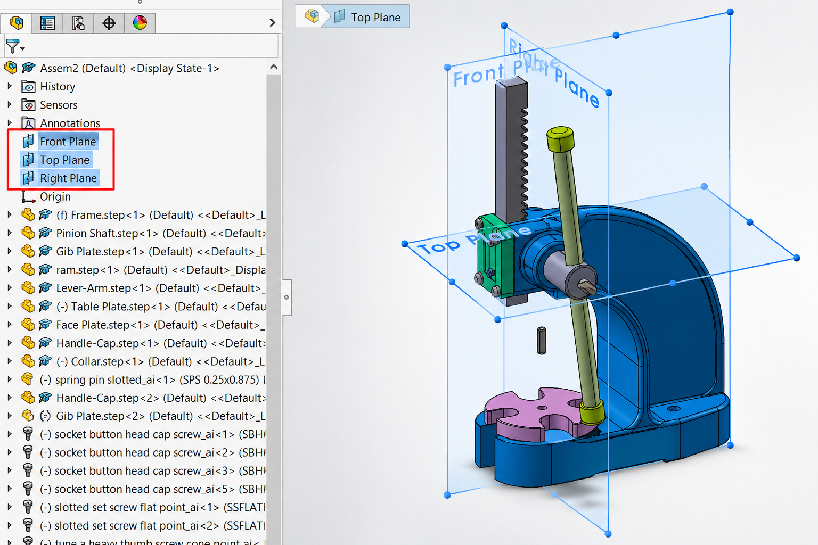Select Right Plane in the tree

pyautogui.click(x=68, y=178)
